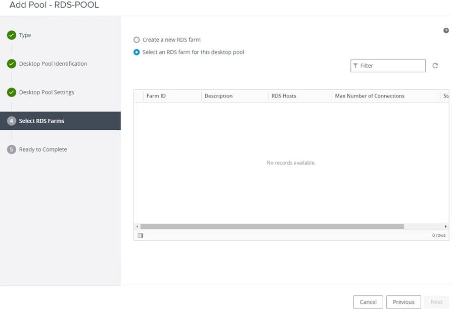Click the funnel icon in Filter field

pyautogui.click(x=355, y=66)
